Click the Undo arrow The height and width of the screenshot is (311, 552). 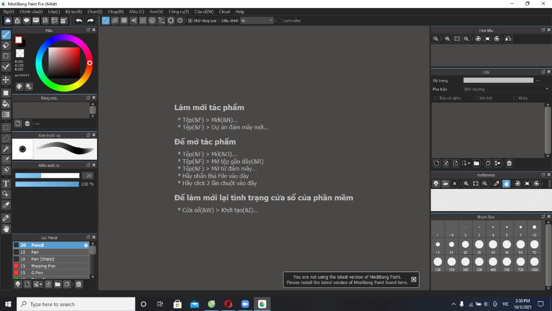pyautogui.click(x=79, y=21)
